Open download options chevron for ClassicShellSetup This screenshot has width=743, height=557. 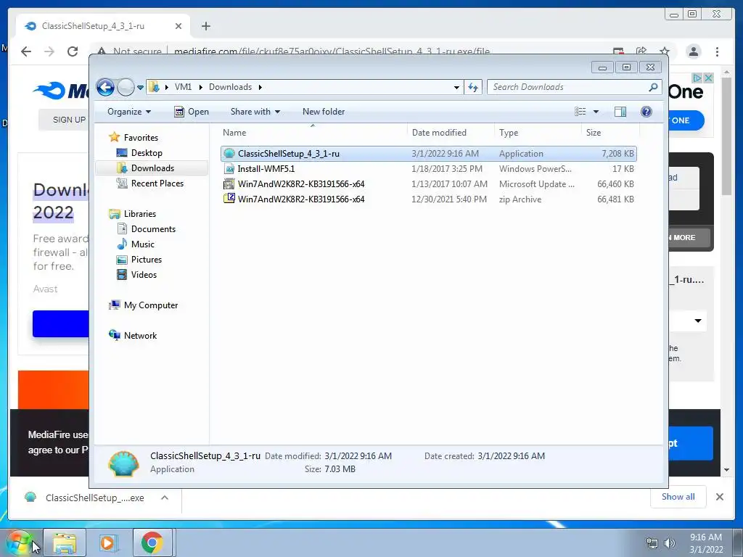(165, 498)
